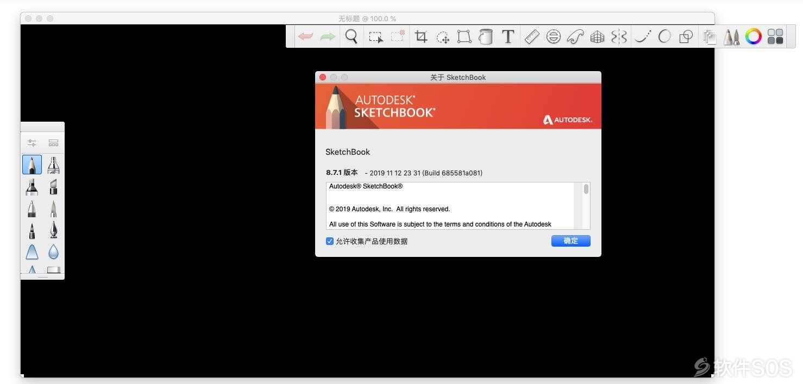Enable the Ellipse guide tool
803x384 pixels.
(554, 36)
